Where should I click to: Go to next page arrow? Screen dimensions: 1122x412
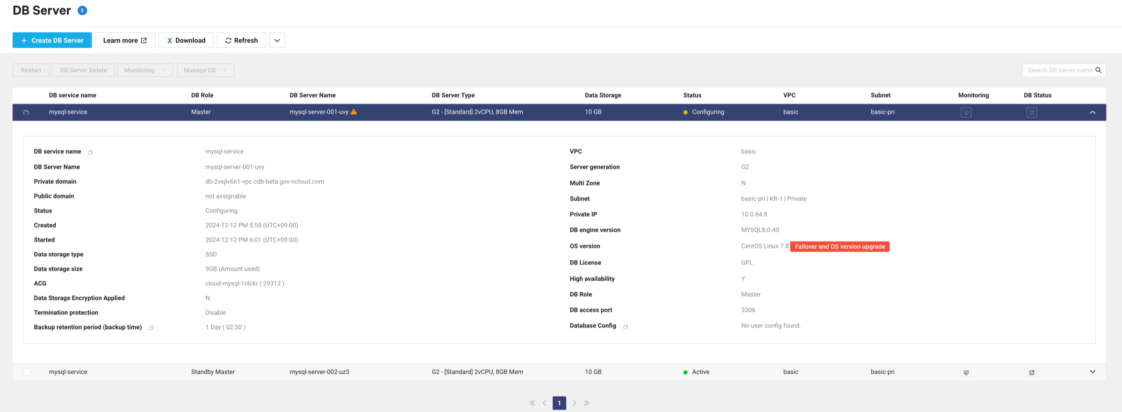coord(575,403)
